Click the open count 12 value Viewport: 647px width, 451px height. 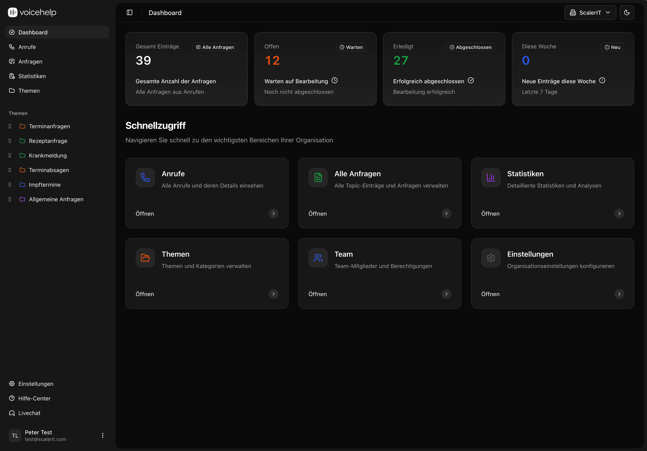click(272, 60)
